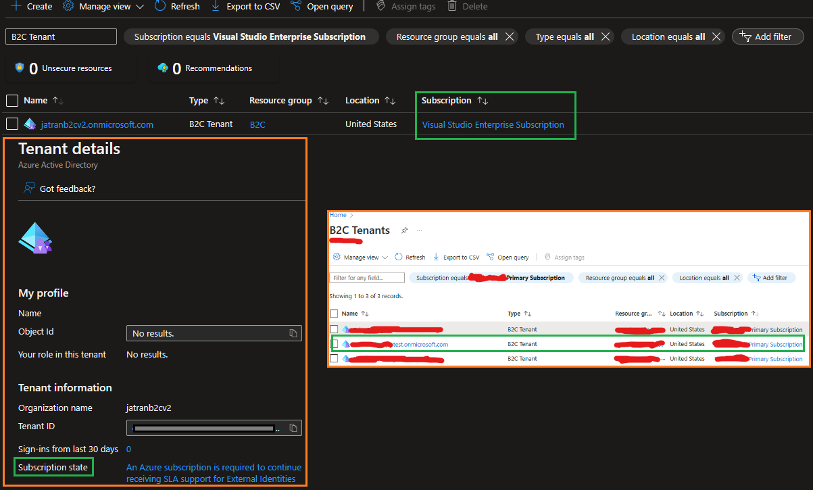Click Home breadcrumb in the light inset
The height and width of the screenshot is (490, 813).
click(x=338, y=215)
